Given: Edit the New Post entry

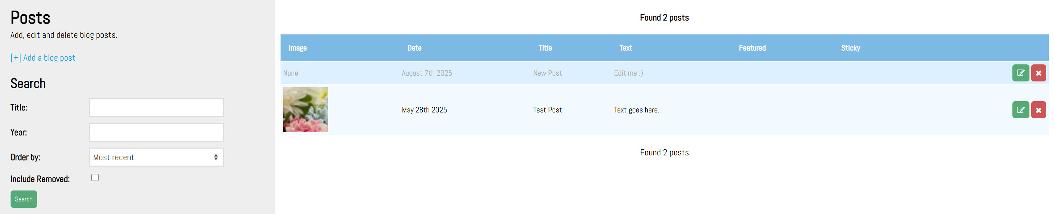Looking at the screenshot, I should [x=1021, y=73].
